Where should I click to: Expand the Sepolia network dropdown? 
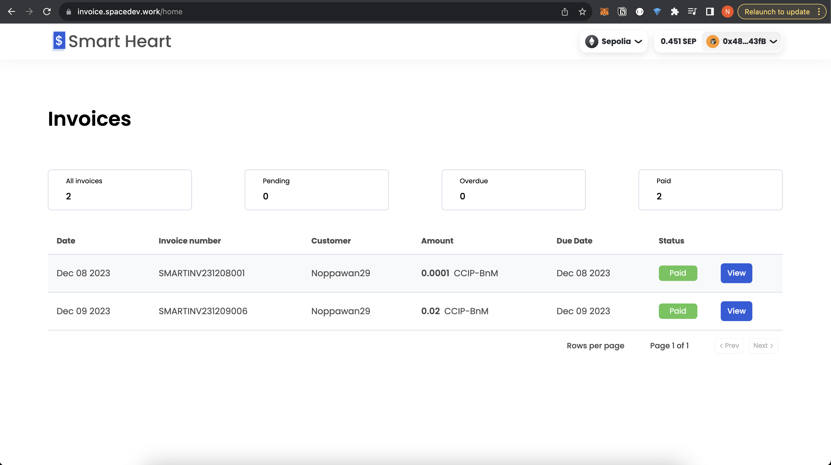(613, 41)
